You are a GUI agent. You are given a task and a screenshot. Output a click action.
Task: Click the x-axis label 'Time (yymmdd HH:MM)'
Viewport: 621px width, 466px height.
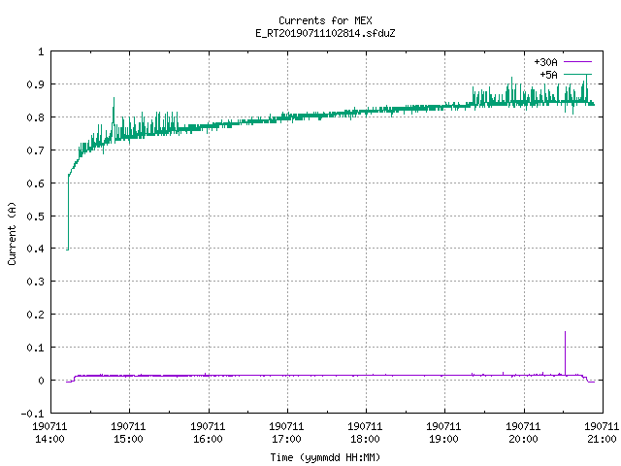[x=325, y=457]
